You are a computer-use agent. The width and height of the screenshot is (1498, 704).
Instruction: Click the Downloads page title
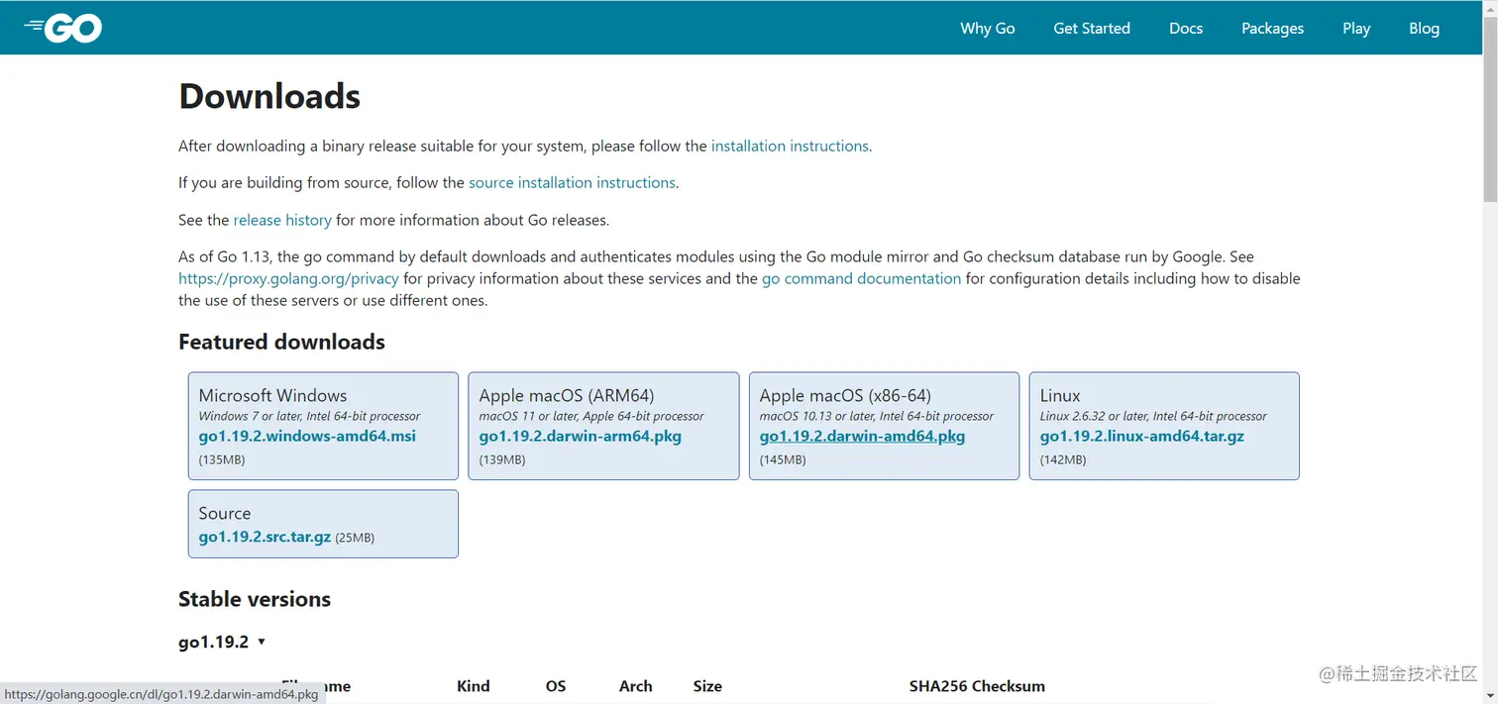tap(269, 96)
